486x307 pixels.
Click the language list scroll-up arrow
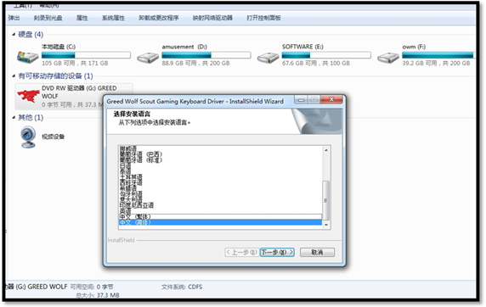coord(326,150)
